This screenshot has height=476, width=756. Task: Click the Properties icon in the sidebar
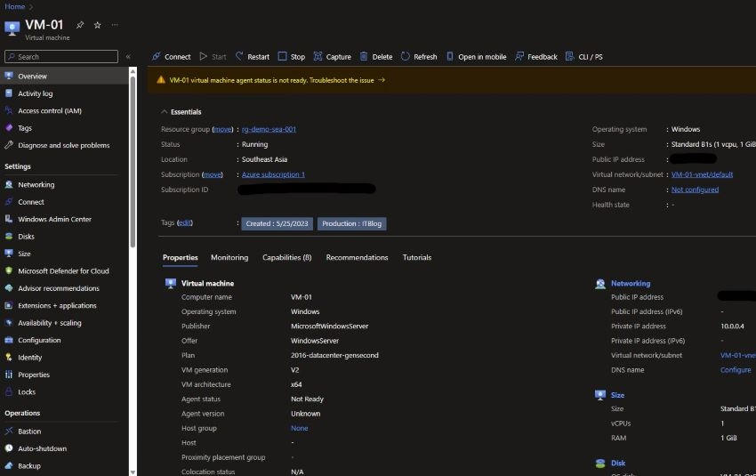tap(9, 375)
